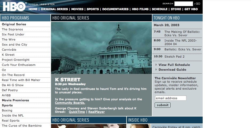251x128 pixels.
Task: Play the QuickTime interview link
Action: click(77, 112)
